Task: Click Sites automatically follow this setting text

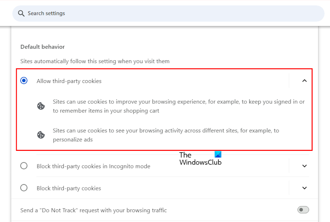Action: (x=95, y=61)
